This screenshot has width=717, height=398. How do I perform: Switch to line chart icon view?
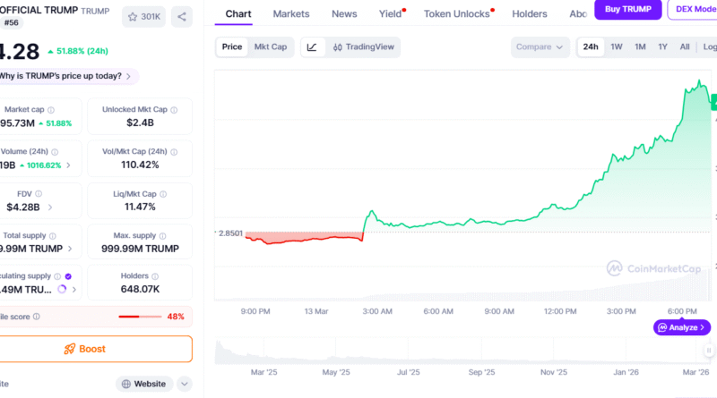pos(312,47)
